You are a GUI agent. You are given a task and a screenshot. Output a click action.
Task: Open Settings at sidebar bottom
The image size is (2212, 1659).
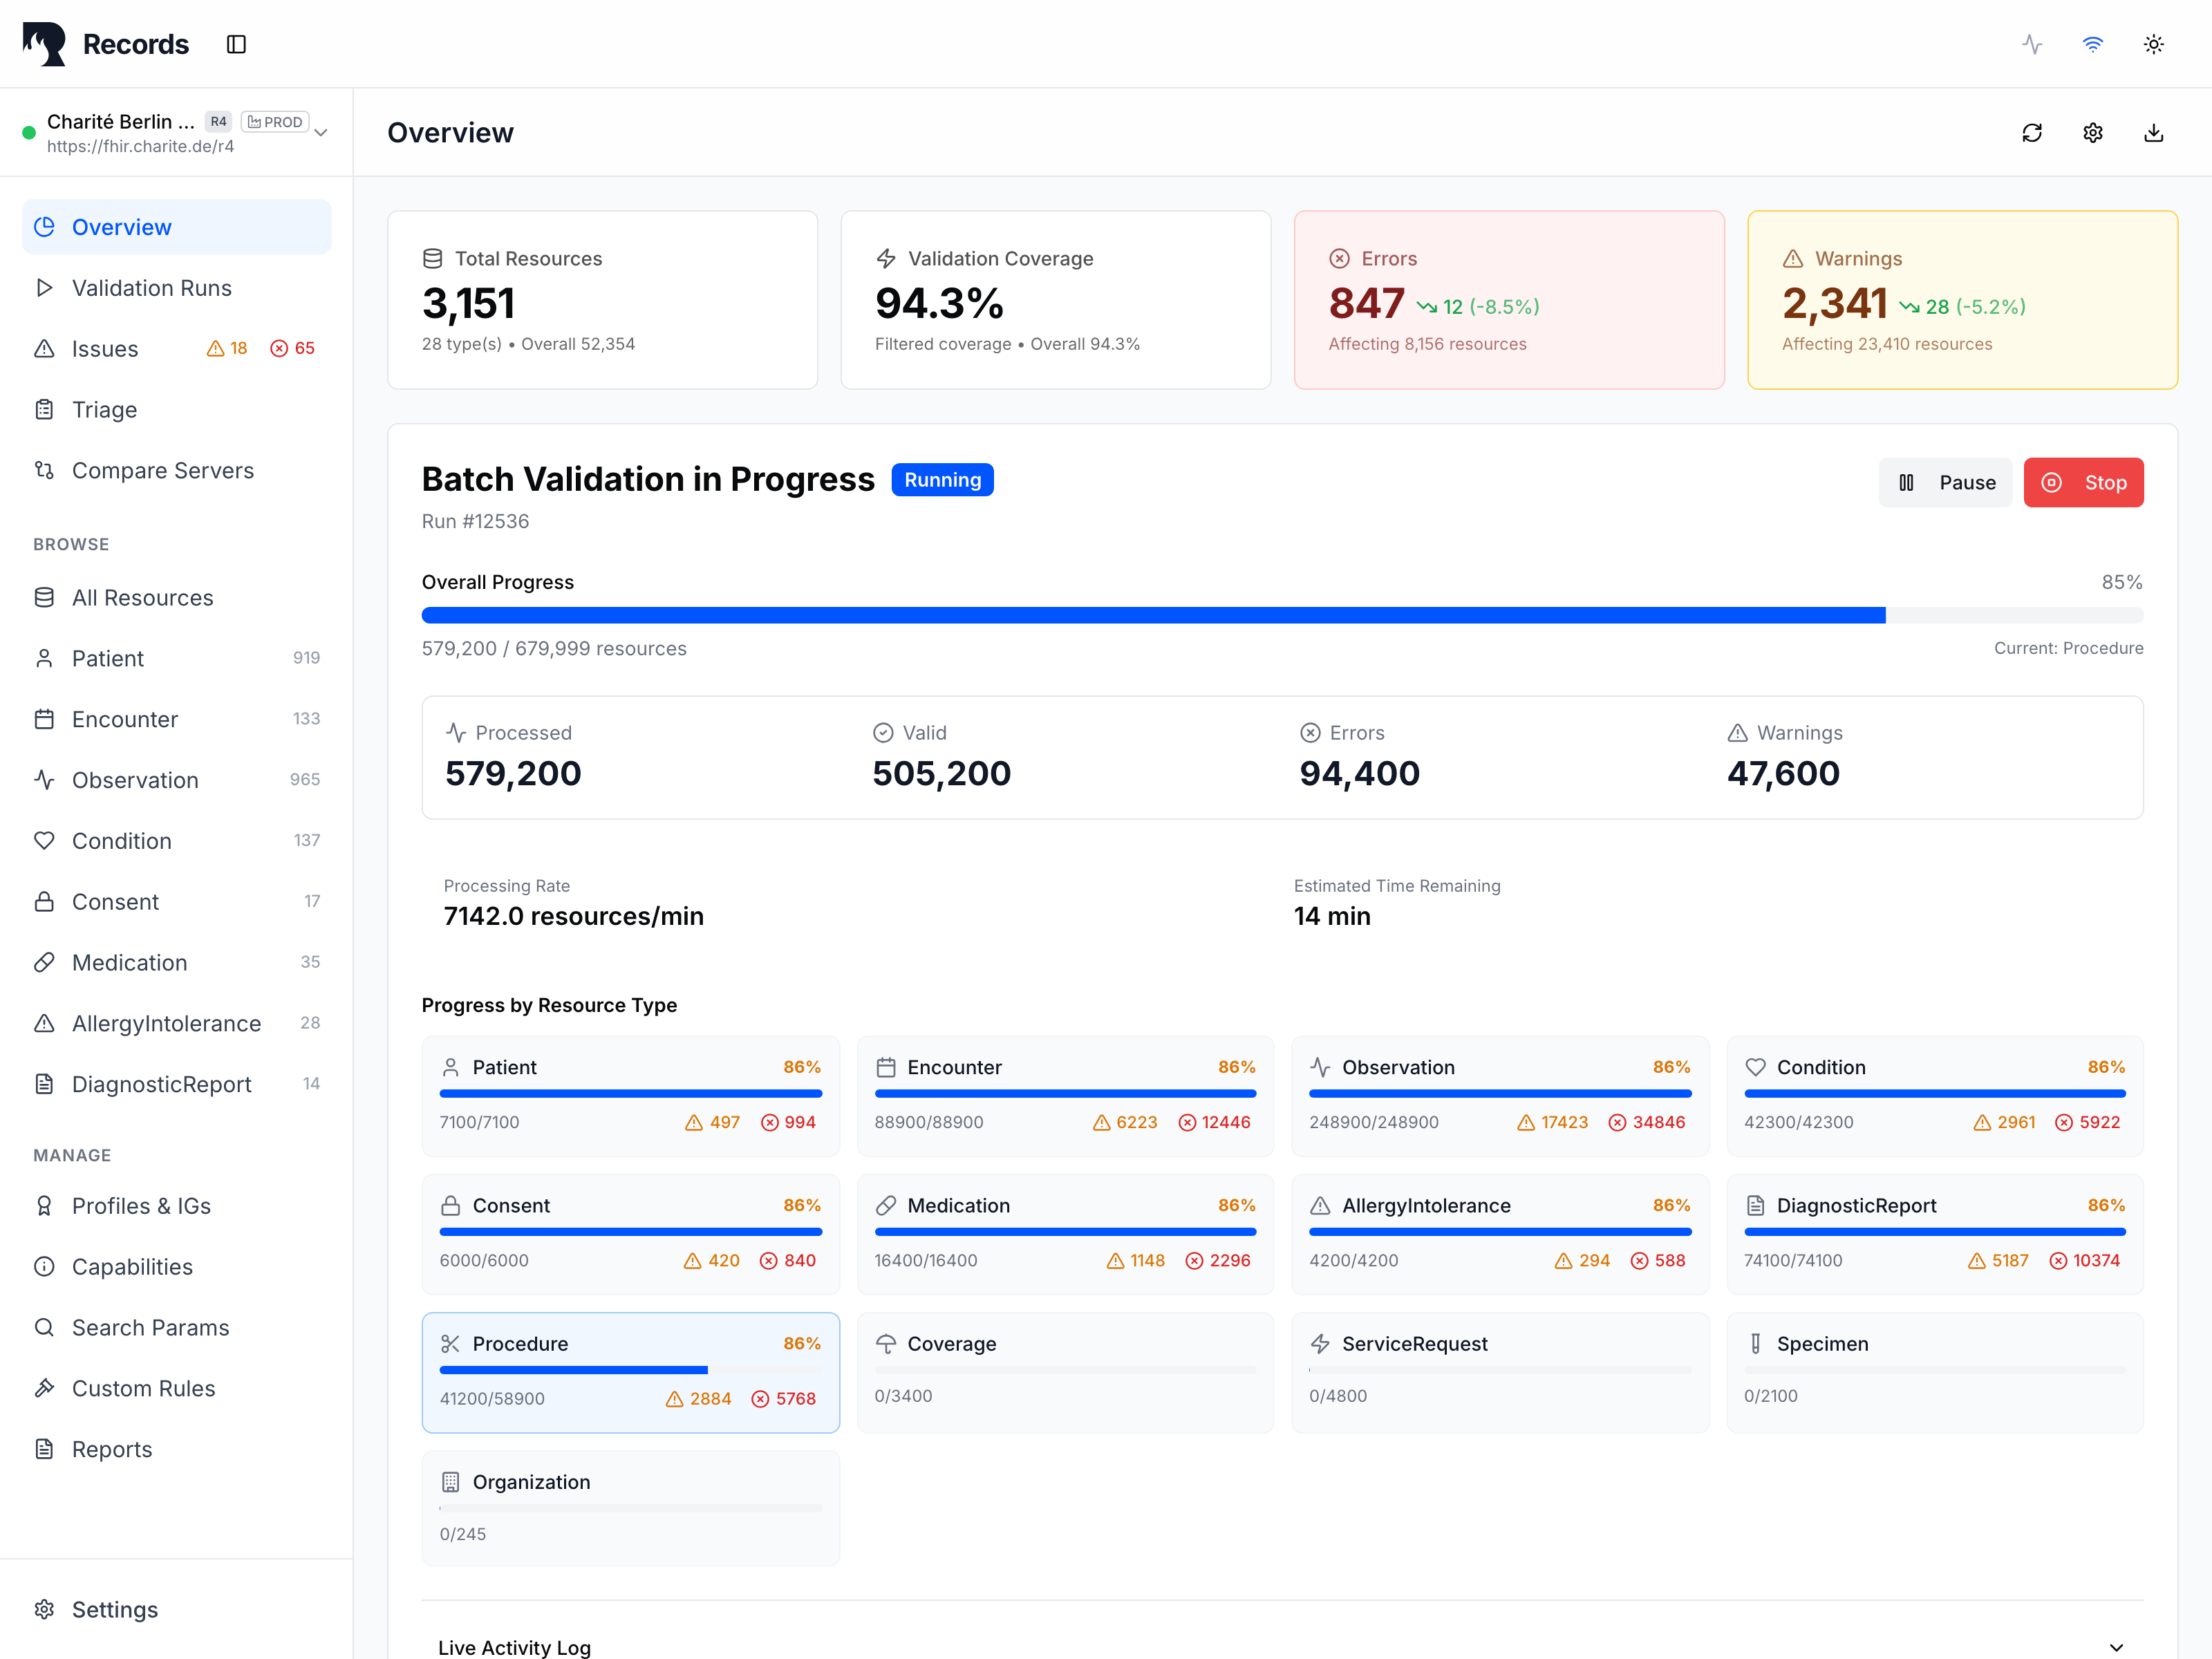pyautogui.click(x=115, y=1609)
